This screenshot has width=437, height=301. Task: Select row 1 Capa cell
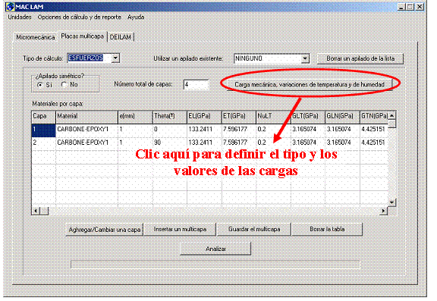click(x=44, y=130)
